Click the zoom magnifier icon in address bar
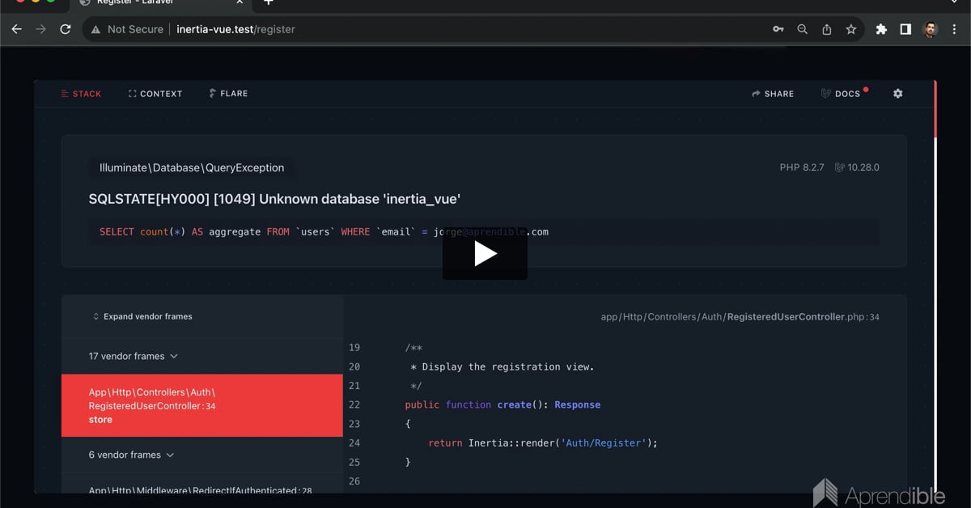 802,29
